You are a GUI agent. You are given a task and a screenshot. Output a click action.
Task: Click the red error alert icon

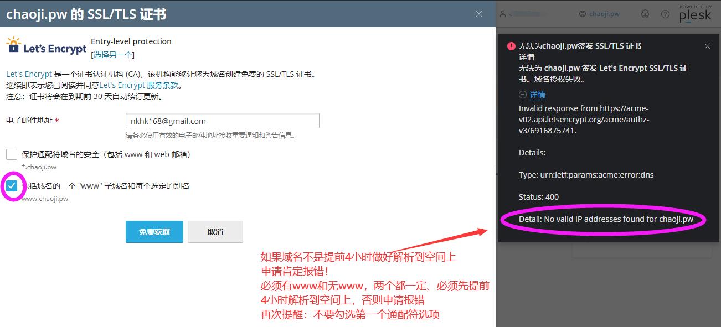click(511, 46)
